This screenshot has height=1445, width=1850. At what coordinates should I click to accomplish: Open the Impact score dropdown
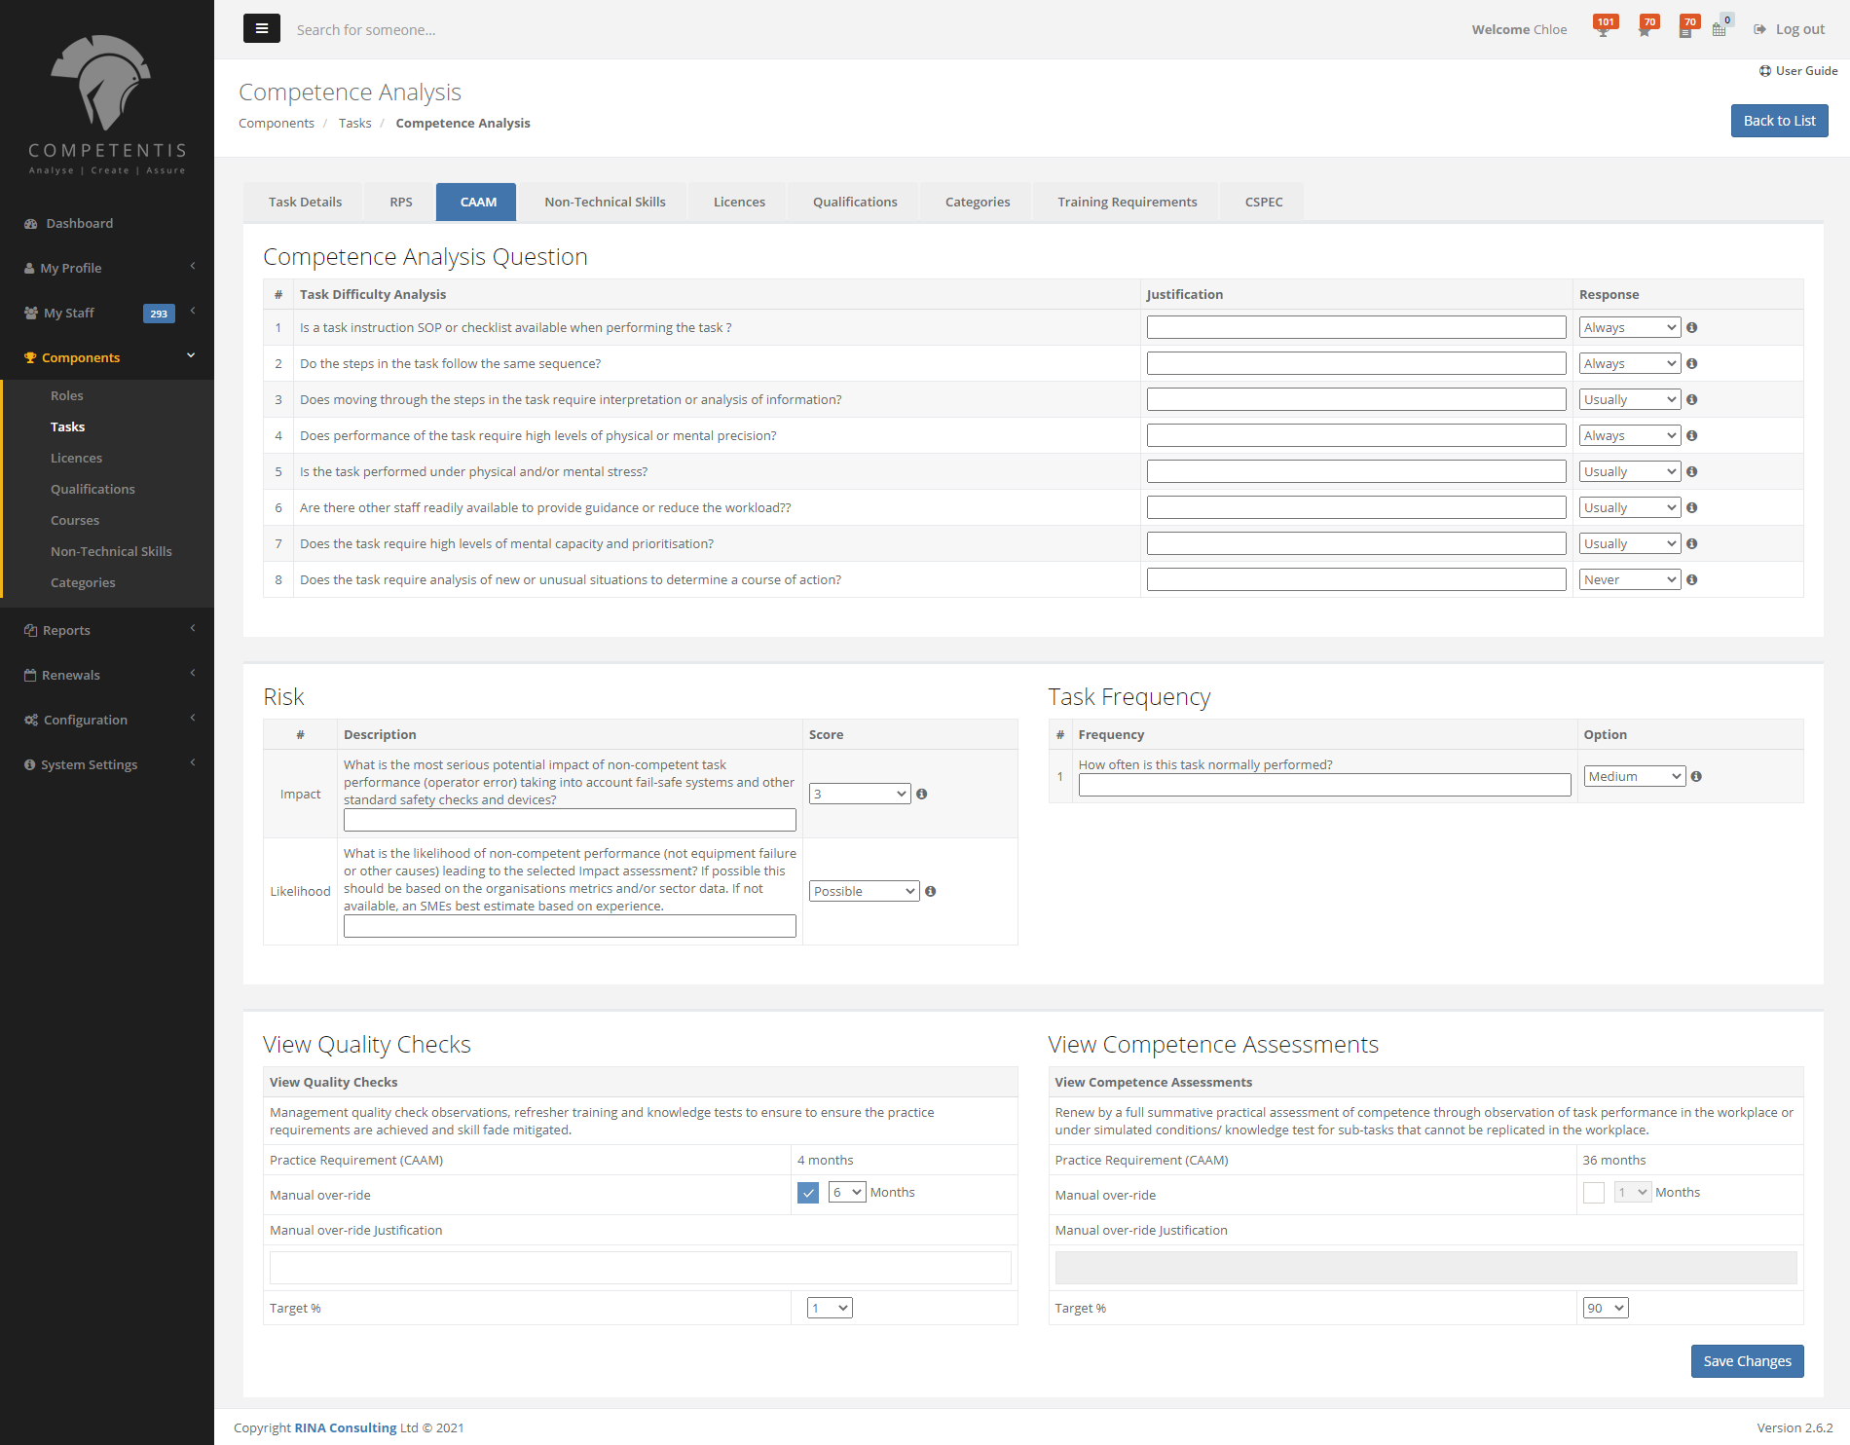pyautogui.click(x=860, y=795)
